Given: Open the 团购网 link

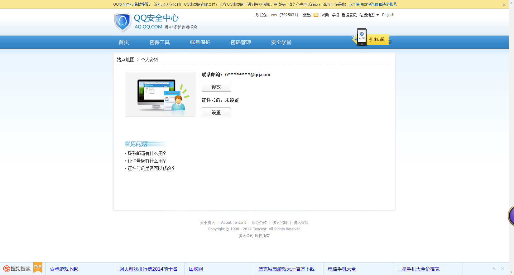Looking at the screenshot, I should pyautogui.click(x=196, y=269).
